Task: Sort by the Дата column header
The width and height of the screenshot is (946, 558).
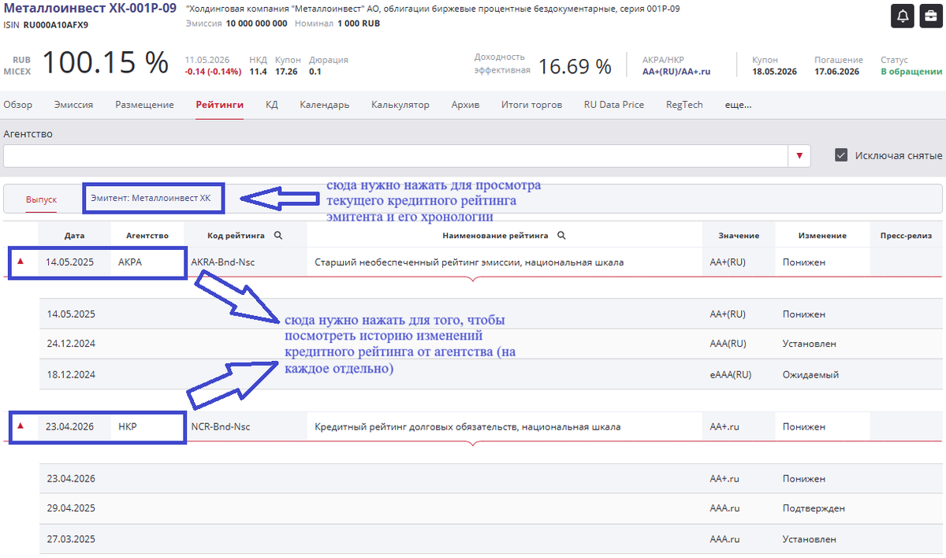Action: (75, 235)
